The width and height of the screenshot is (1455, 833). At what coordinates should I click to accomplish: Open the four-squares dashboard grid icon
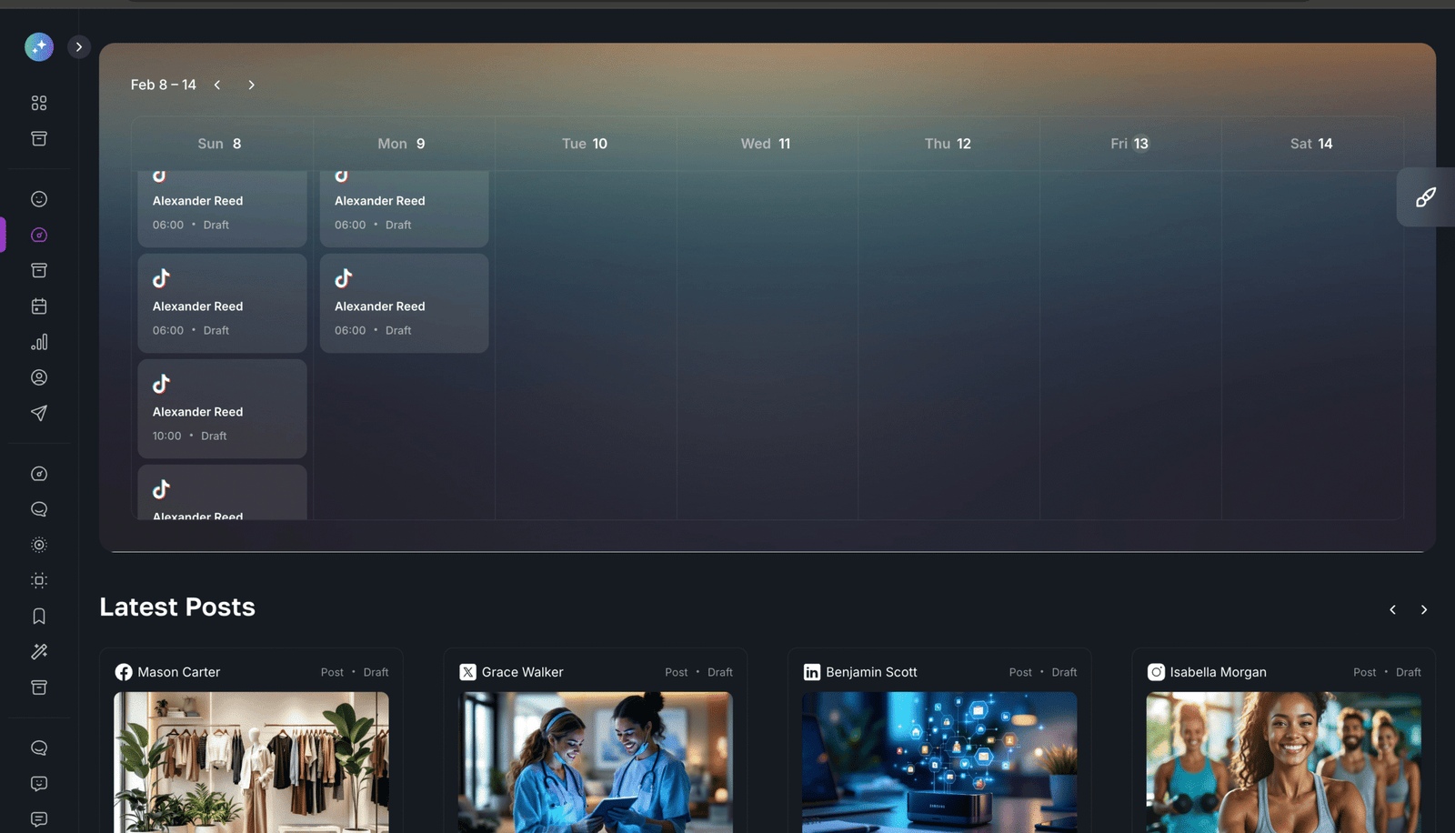pyautogui.click(x=39, y=103)
